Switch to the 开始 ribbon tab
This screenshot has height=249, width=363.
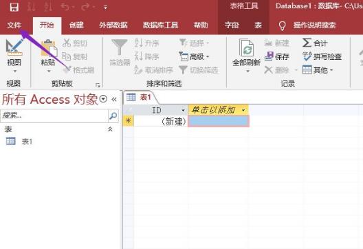(47, 25)
